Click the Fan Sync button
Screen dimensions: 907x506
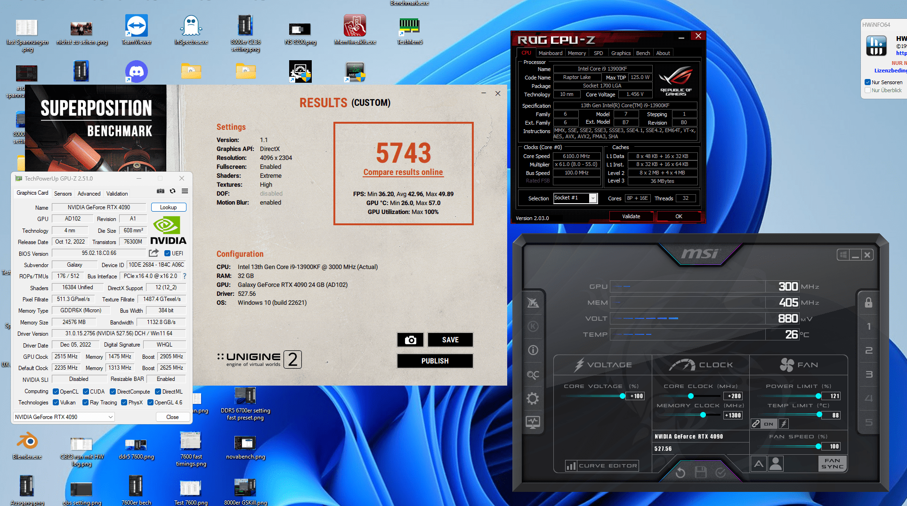point(832,464)
